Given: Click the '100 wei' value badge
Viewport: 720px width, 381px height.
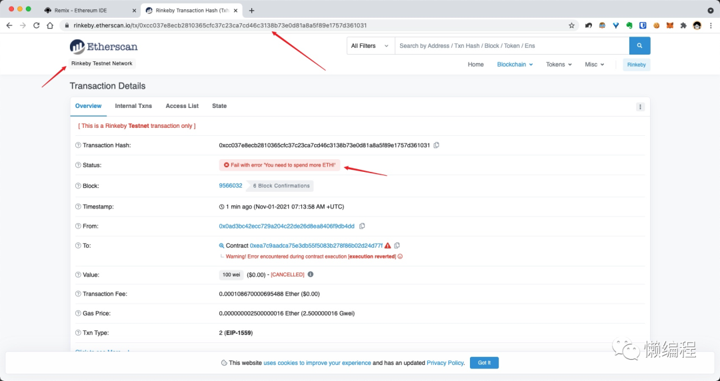Looking at the screenshot, I should 231,274.
